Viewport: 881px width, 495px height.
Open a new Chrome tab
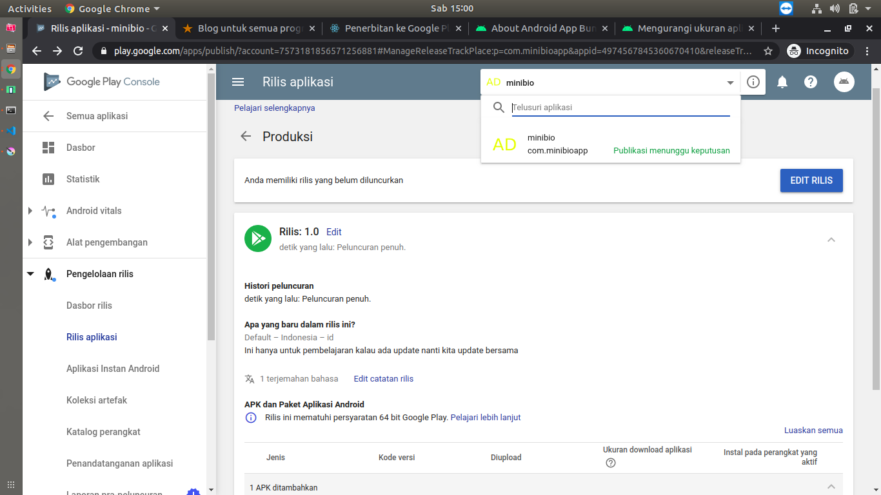click(776, 28)
